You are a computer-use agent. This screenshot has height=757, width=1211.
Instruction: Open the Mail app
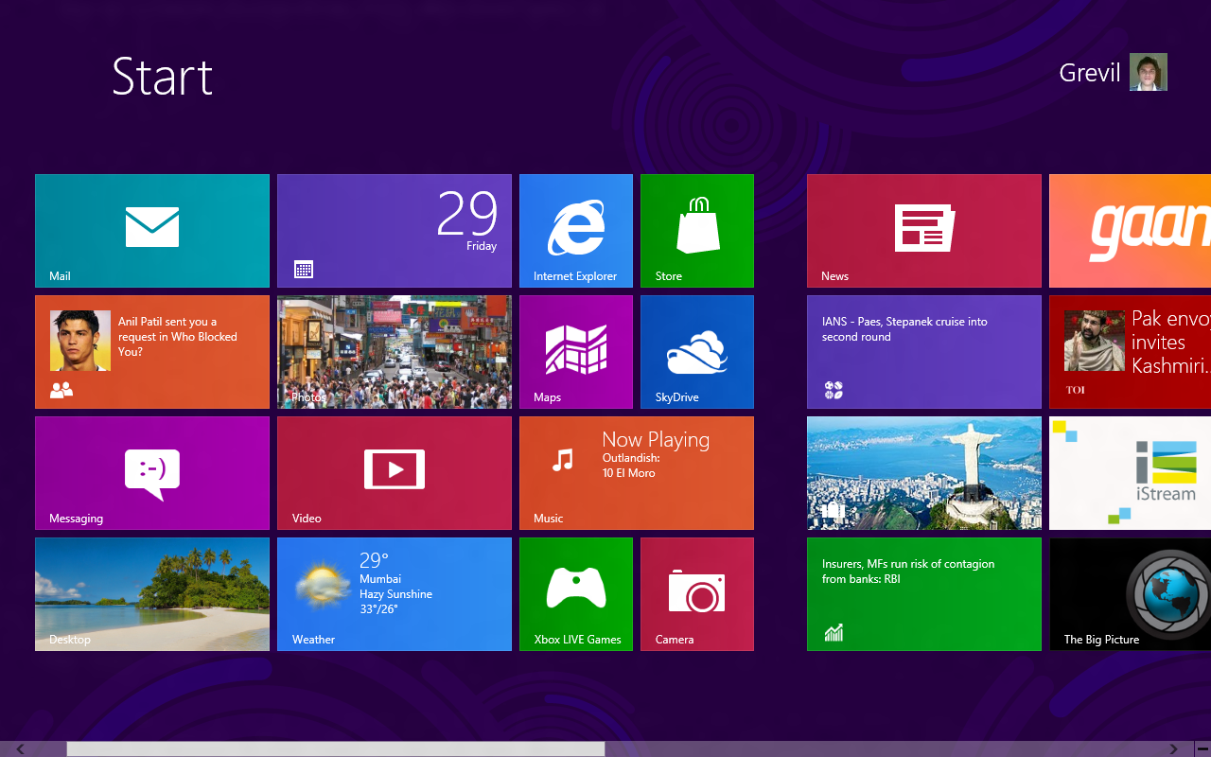(151, 230)
